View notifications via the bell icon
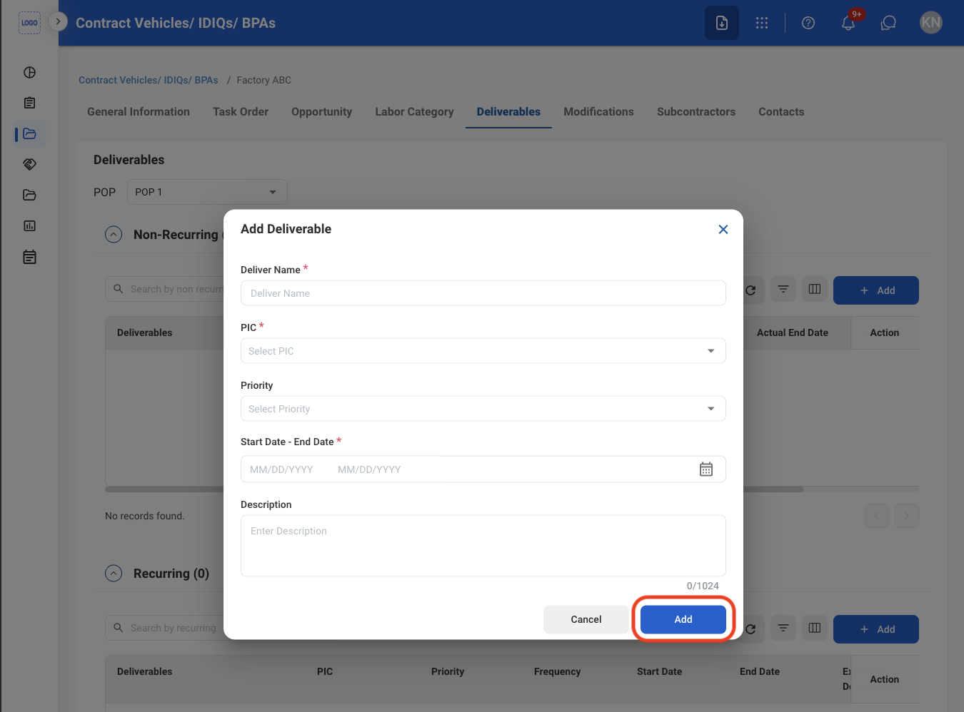The width and height of the screenshot is (964, 712). coord(848,23)
